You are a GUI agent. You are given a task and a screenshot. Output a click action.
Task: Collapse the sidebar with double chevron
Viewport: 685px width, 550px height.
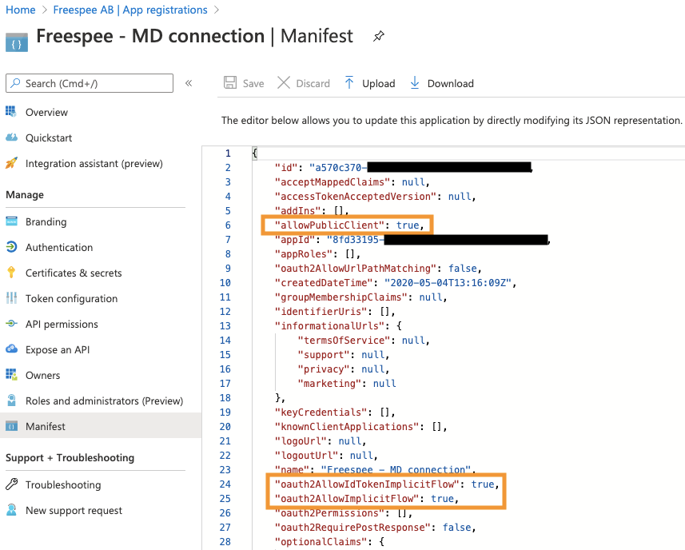point(189,83)
